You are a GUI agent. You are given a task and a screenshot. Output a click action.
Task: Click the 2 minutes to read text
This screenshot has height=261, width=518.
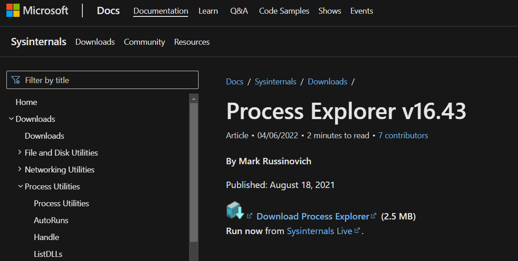[338, 136]
